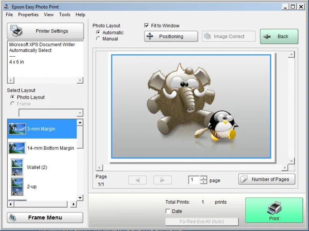Screen dimensions: 309x231
Task: Click the Epson Easy Photo Print title icon
Action: [x=7, y=7]
